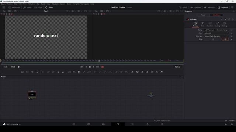Click the current frame field showing 109.0
Viewport: 236px width, 132px height.
click(177, 67)
